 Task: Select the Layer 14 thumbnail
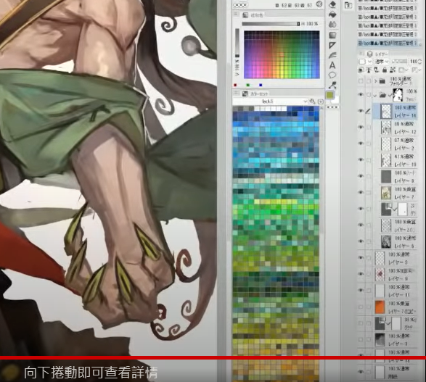[x=386, y=111]
